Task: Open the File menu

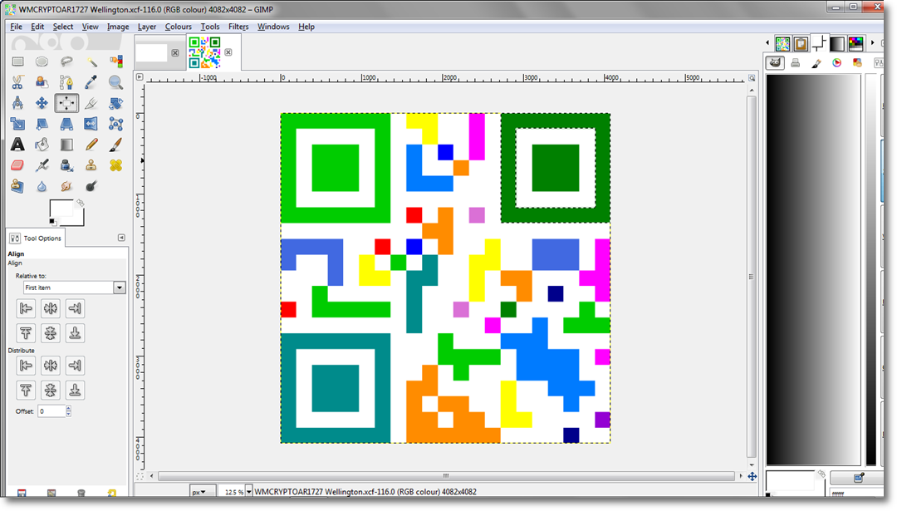Action: point(16,27)
